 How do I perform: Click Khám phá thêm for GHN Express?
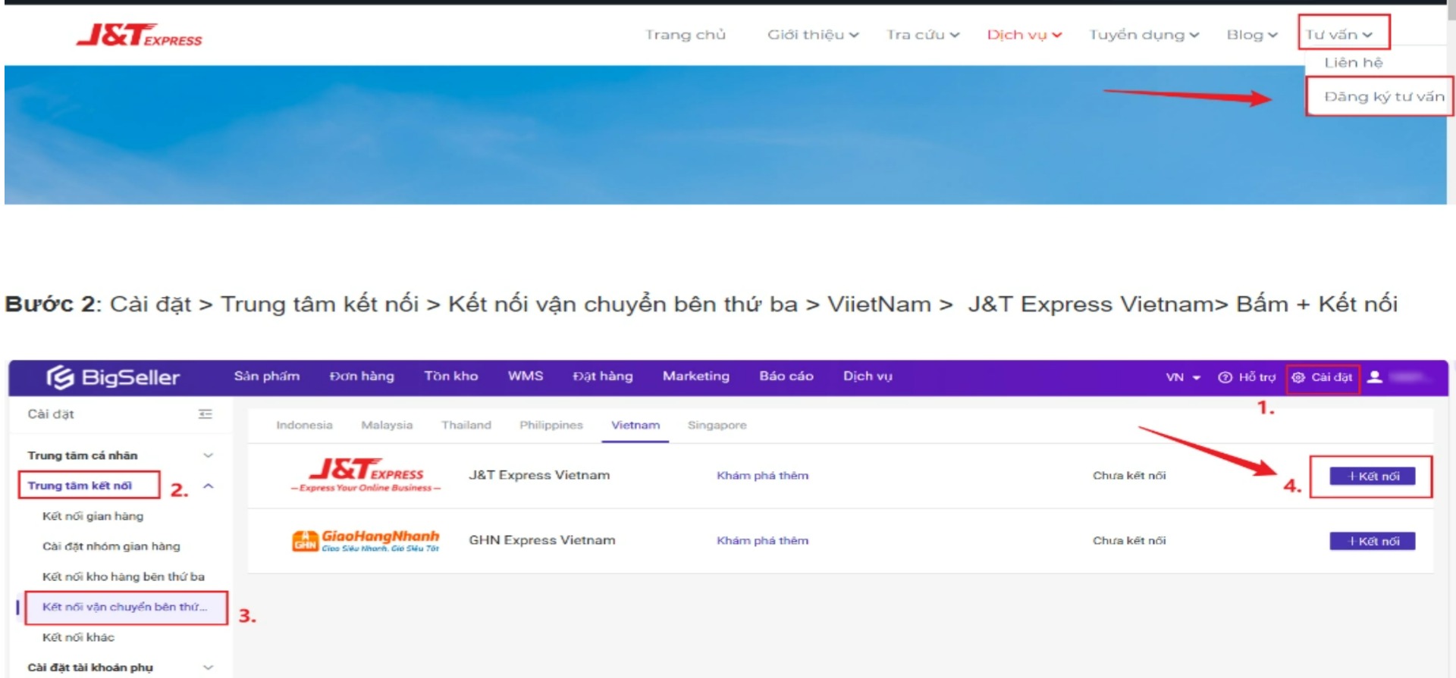coord(763,541)
